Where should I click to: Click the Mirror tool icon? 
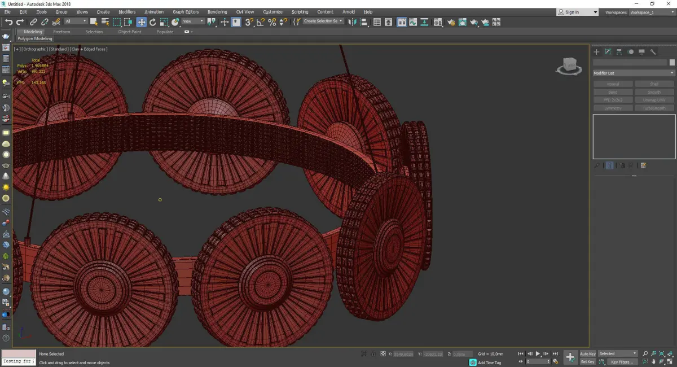[x=352, y=22]
